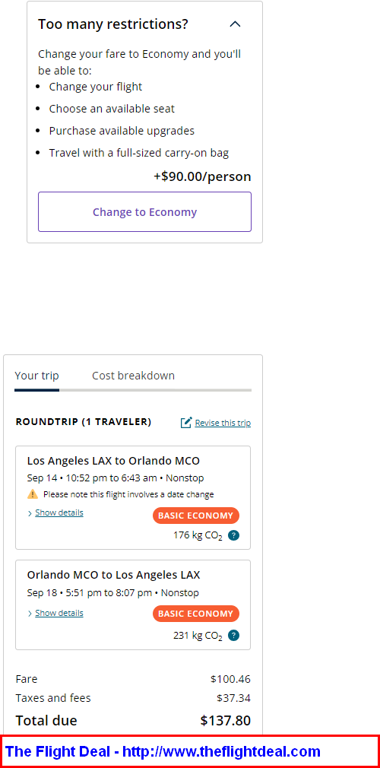Select the Your trip tab
The height and width of the screenshot is (768, 380).
(x=36, y=376)
